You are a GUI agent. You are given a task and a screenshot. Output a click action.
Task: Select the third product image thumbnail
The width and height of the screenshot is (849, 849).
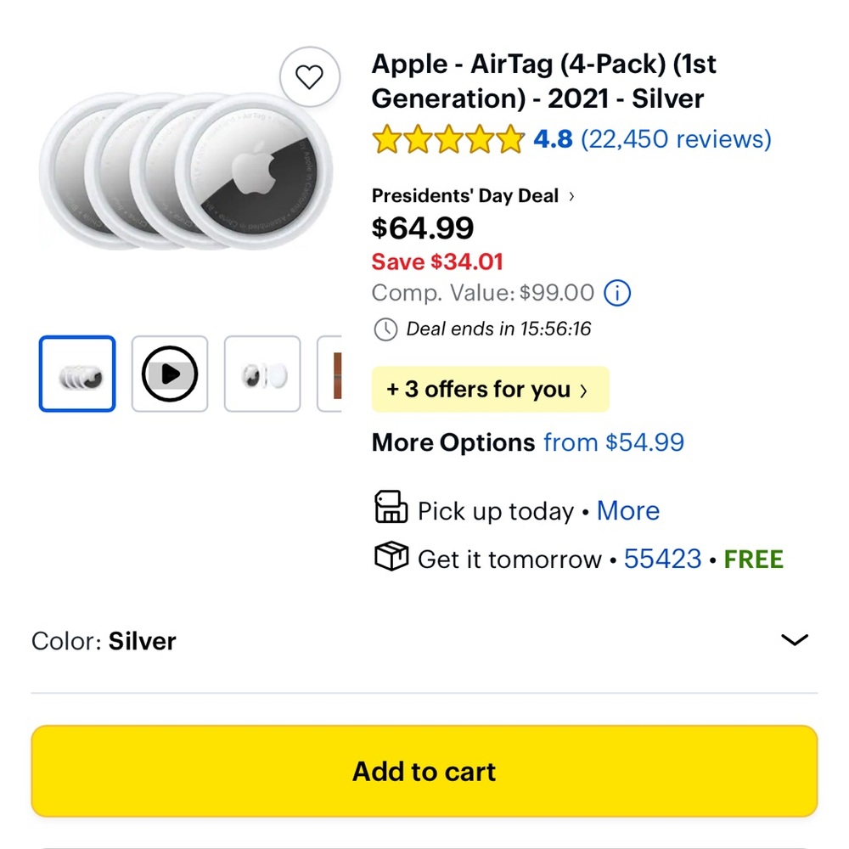[x=261, y=374]
